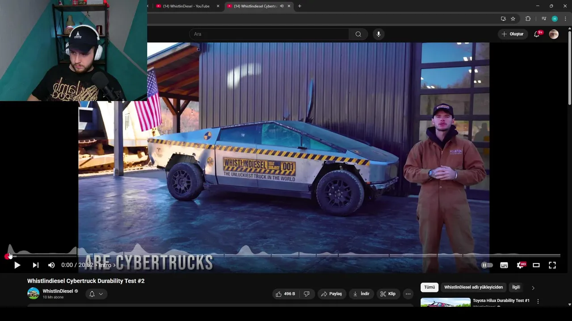
Task: Install app icon in address bar
Action: (503, 19)
